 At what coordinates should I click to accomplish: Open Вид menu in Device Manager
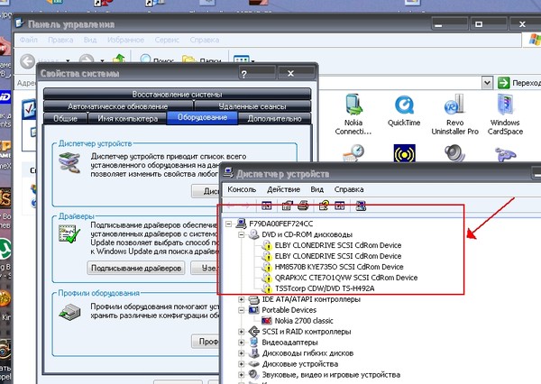316,189
